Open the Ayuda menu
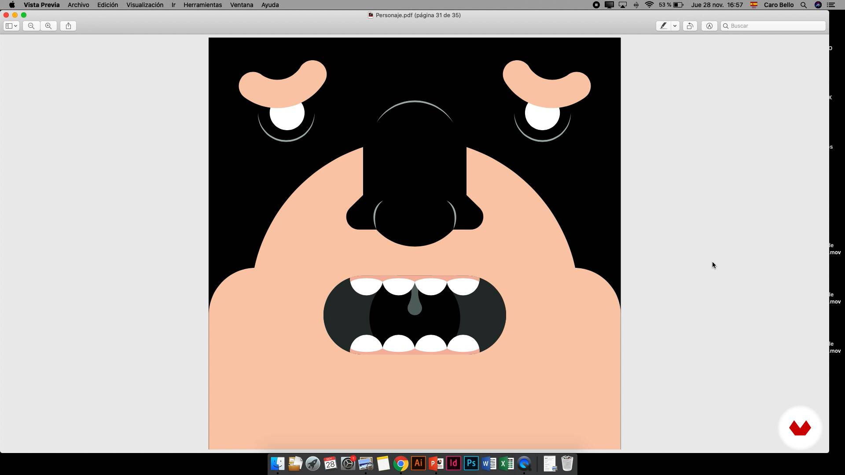Screen dimensions: 845x475 point(270,5)
